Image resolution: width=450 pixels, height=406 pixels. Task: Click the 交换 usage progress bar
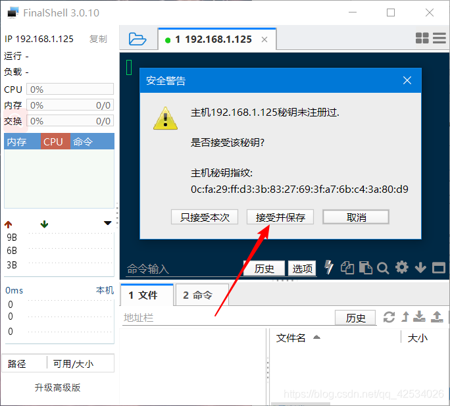(70, 120)
